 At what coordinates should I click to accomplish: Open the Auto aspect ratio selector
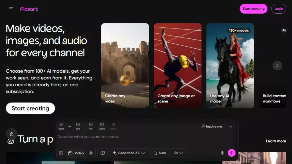160,153
